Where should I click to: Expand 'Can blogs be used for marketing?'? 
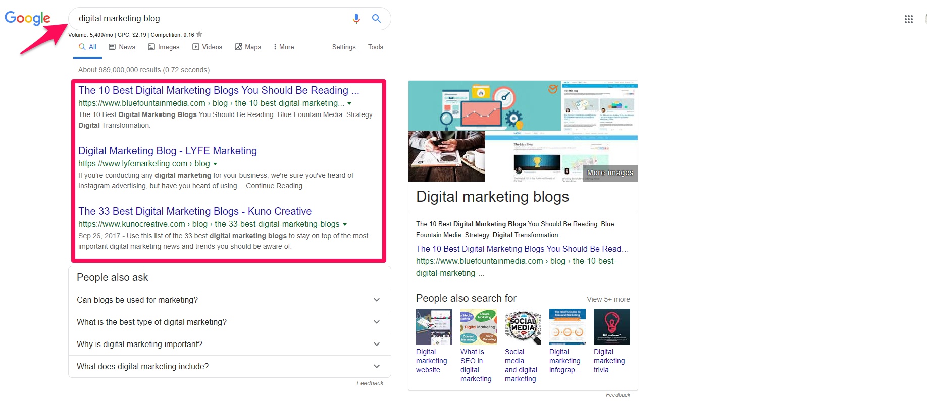pyautogui.click(x=230, y=300)
